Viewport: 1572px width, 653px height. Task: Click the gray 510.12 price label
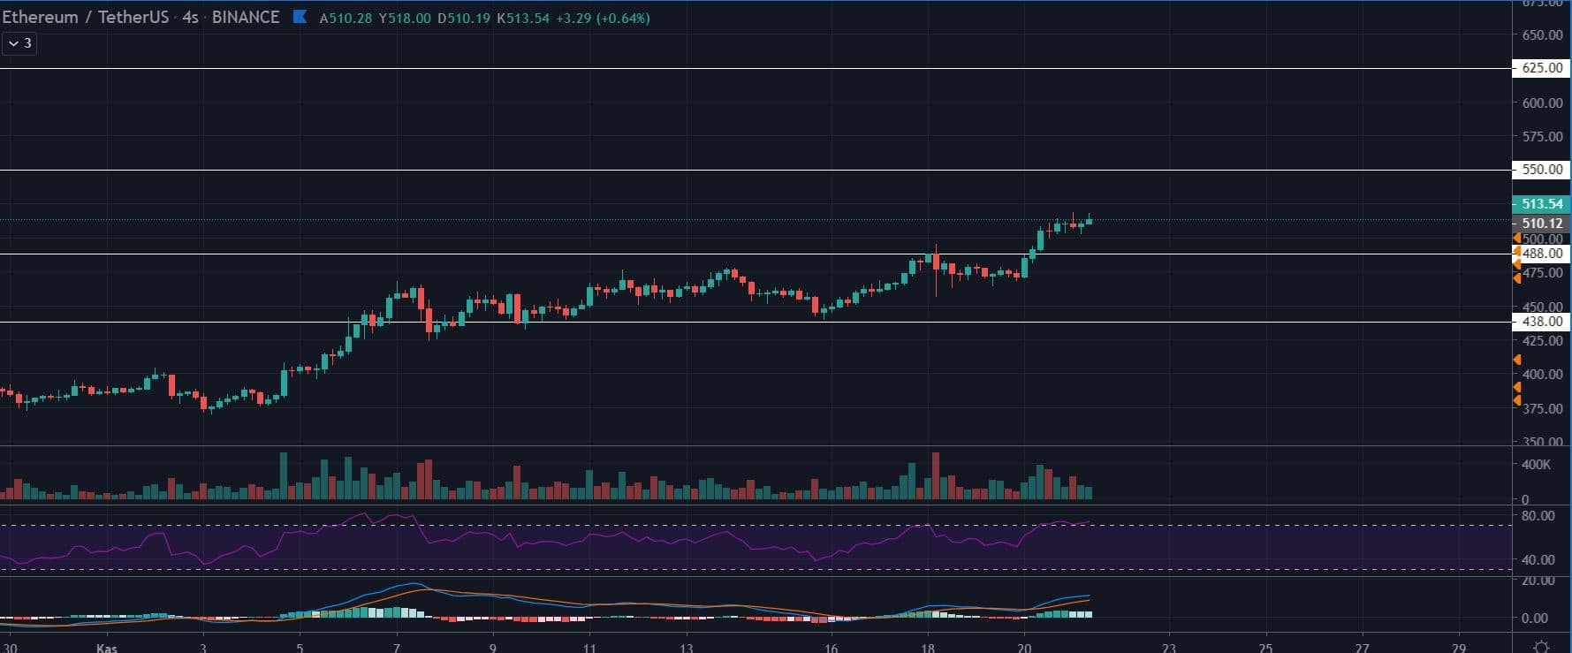[x=1541, y=224]
